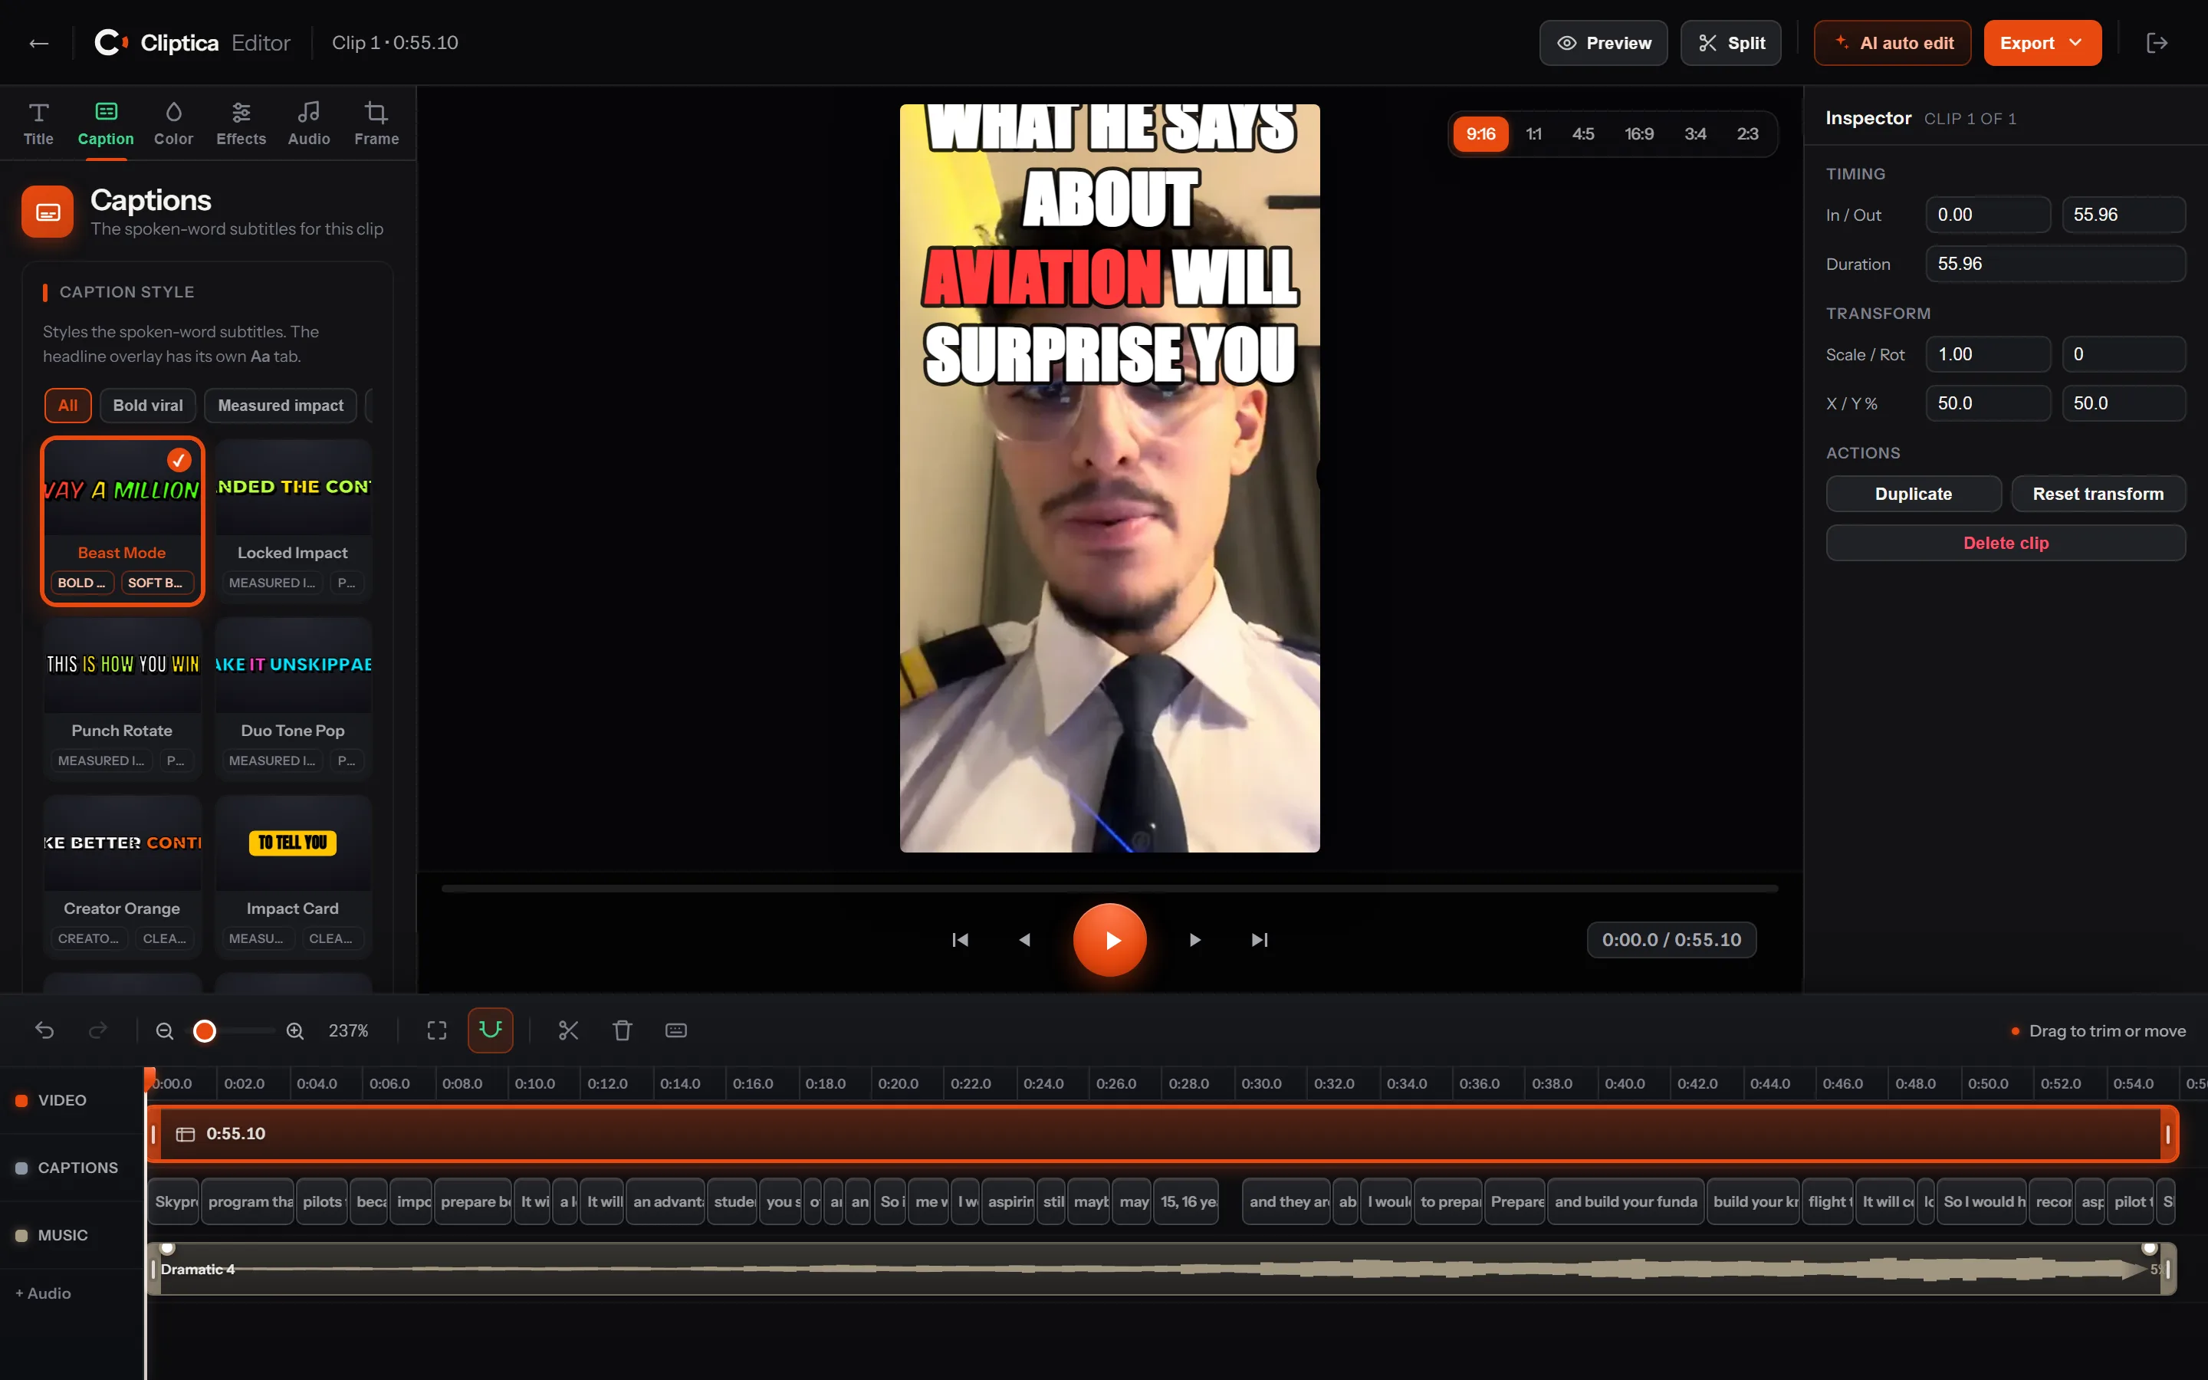Step one frame backward
2208x1380 pixels.
click(1024, 940)
